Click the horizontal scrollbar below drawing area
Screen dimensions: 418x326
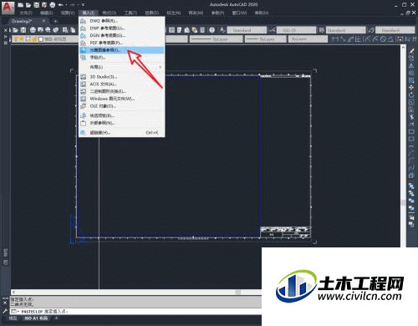coord(136,292)
